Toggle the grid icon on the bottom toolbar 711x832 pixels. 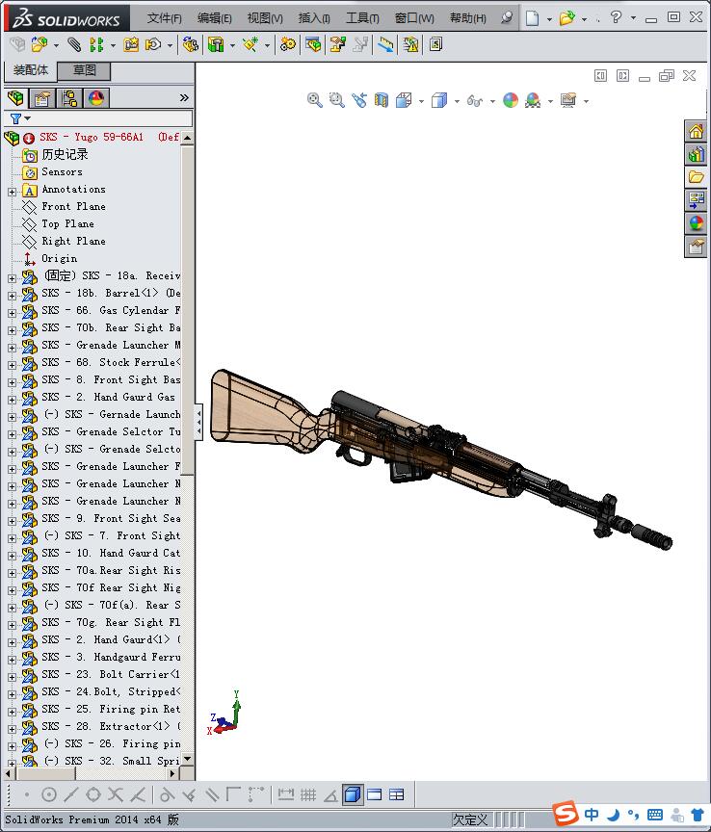(308, 794)
